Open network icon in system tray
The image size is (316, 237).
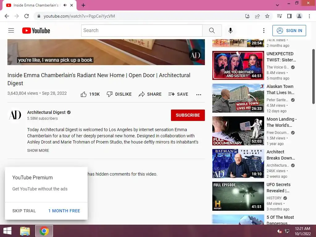click(x=287, y=231)
